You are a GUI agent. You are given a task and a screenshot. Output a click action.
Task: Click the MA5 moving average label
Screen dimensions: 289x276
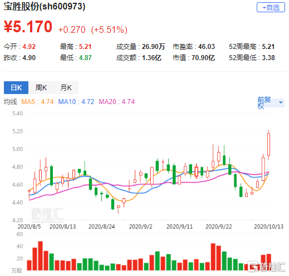[37, 102]
